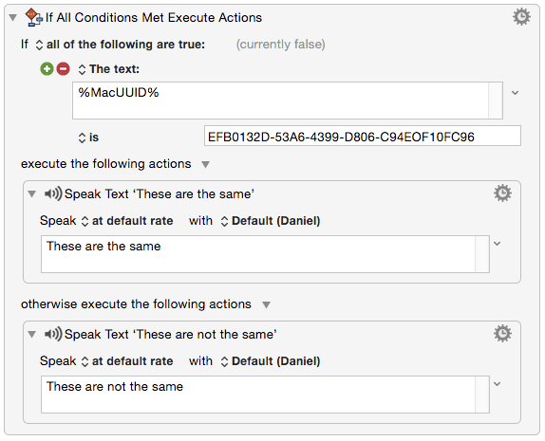Click the UUID value input field

[363, 136]
